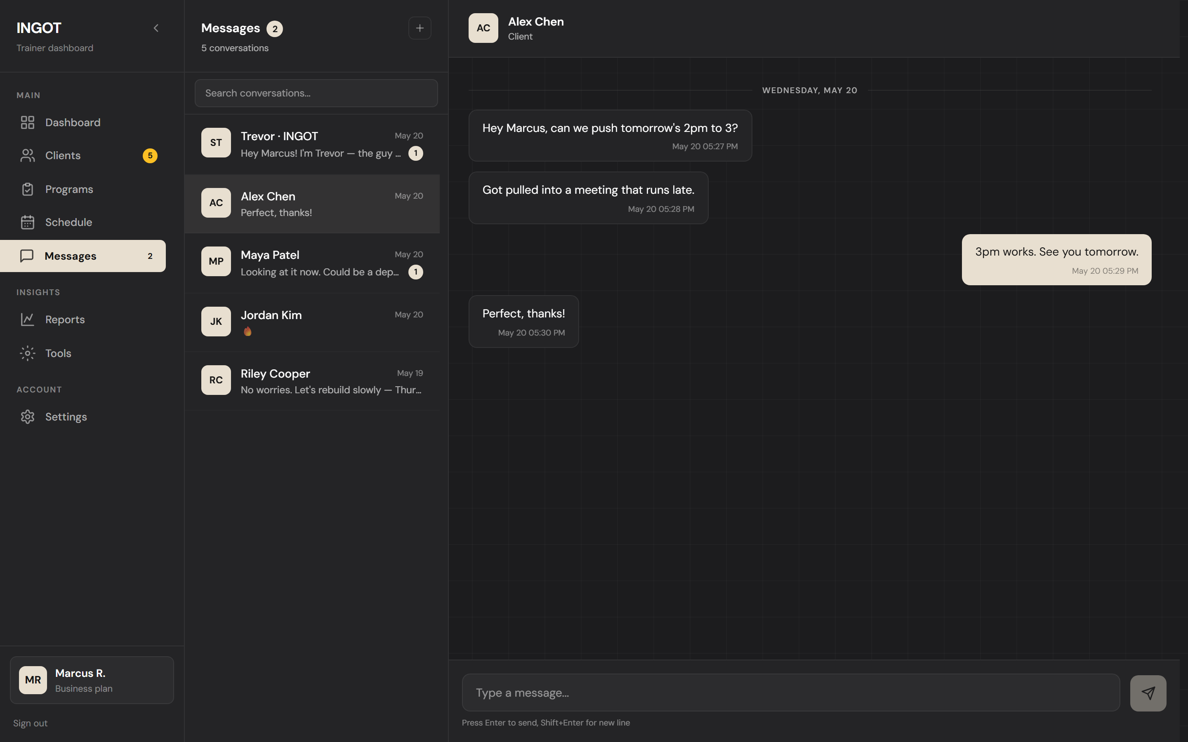Click the Clients people icon
The height and width of the screenshot is (742, 1188).
[28, 155]
